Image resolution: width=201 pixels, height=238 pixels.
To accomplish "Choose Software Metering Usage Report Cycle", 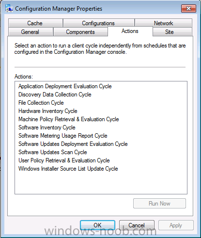I will [63, 136].
